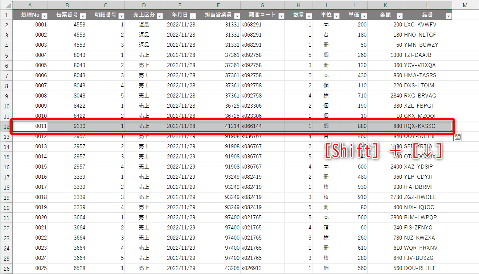
Task: Select column M header
Action: click(x=465, y=5)
